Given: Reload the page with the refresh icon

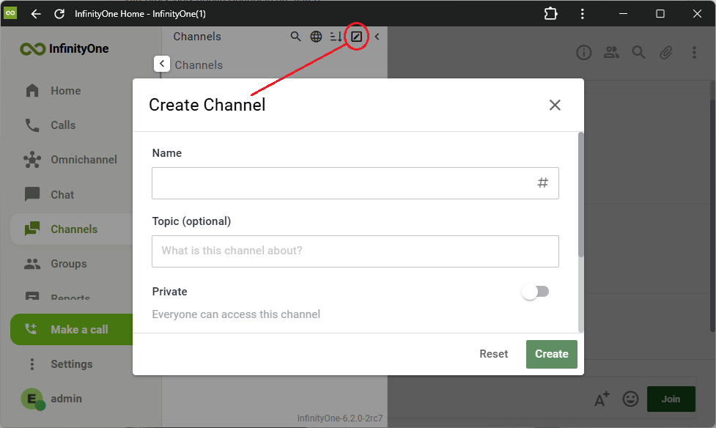Looking at the screenshot, I should coord(59,14).
